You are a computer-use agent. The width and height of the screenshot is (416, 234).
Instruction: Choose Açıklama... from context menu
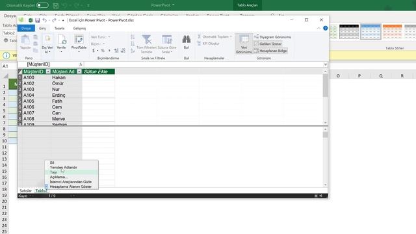[71, 177]
